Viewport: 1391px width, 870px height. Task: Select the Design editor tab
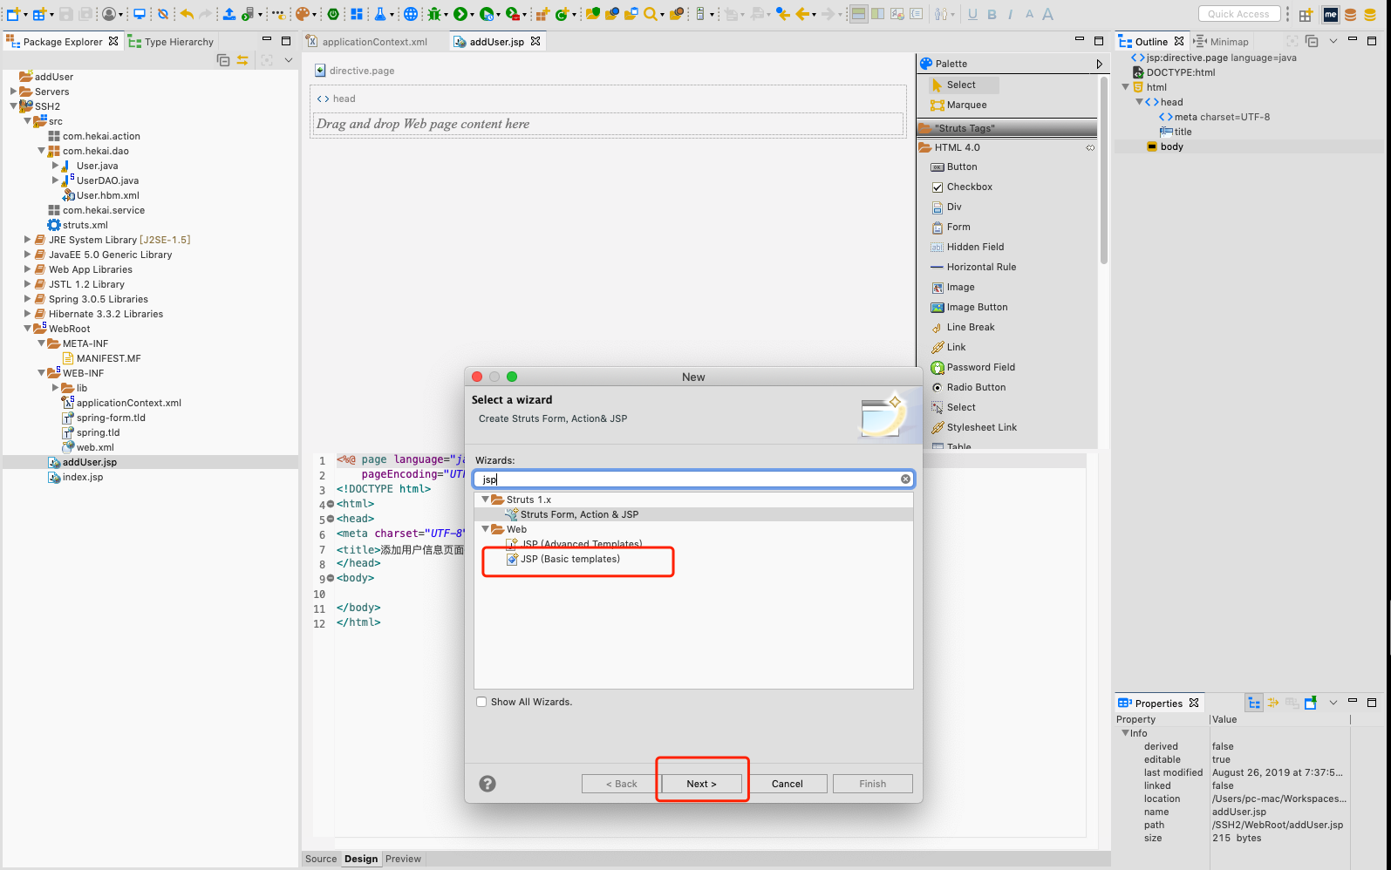(361, 859)
